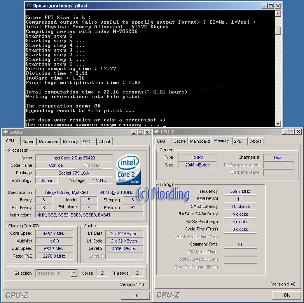This screenshot has width=304, height=303.
Task: Click the L1 Data value '2 x 32 KBytes'
Action: pyautogui.click(x=124, y=234)
